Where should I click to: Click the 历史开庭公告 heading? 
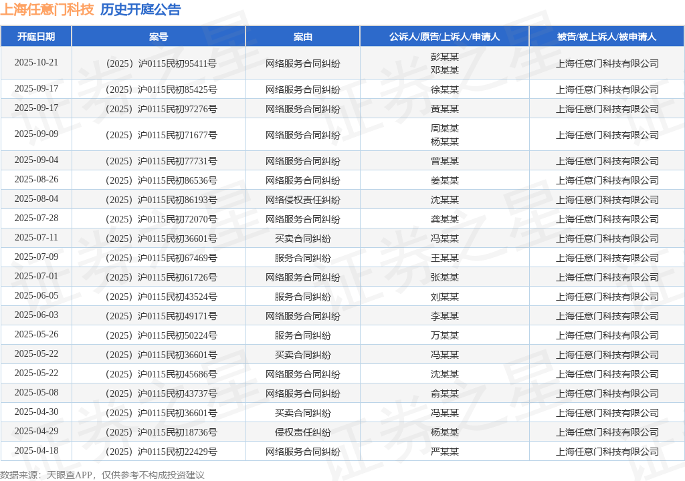(140, 9)
